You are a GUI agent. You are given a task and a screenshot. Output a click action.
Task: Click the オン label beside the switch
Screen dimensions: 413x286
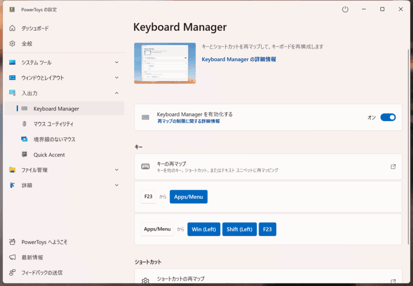coord(371,117)
